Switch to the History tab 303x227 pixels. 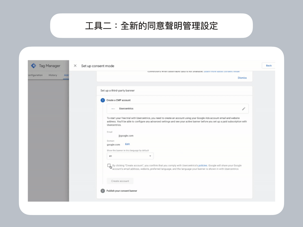tap(53, 75)
